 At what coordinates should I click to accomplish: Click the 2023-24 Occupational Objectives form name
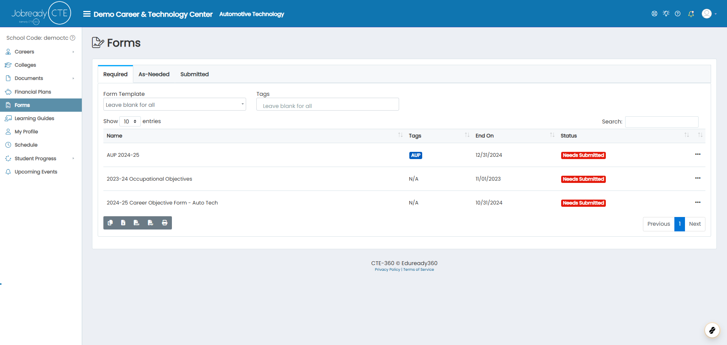click(x=149, y=179)
